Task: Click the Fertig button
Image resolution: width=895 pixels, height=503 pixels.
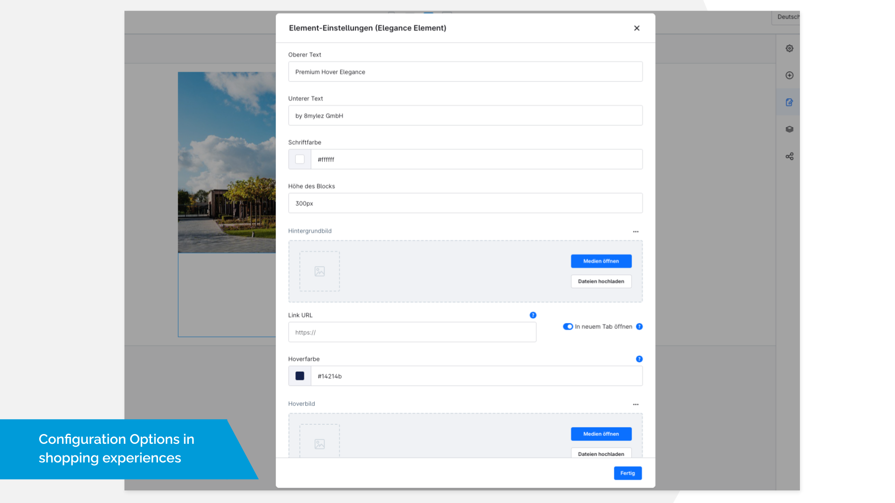Action: coord(628,473)
